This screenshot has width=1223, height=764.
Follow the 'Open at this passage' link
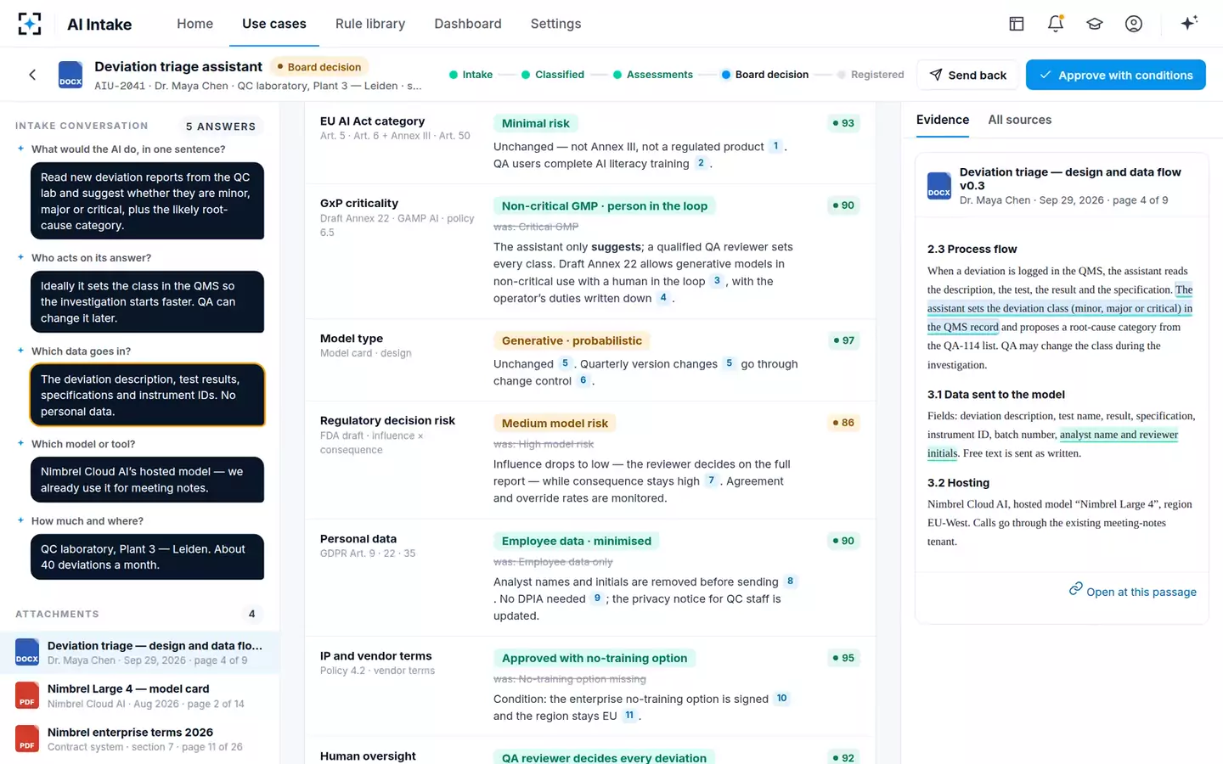coord(1133,592)
